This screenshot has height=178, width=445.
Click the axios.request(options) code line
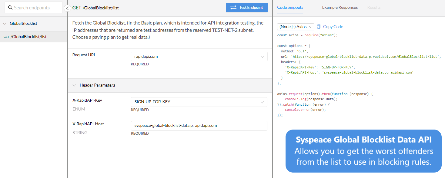tap(325, 94)
